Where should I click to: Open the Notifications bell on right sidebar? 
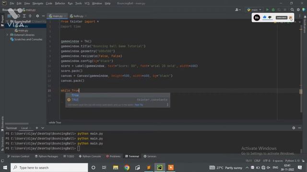(305, 17)
